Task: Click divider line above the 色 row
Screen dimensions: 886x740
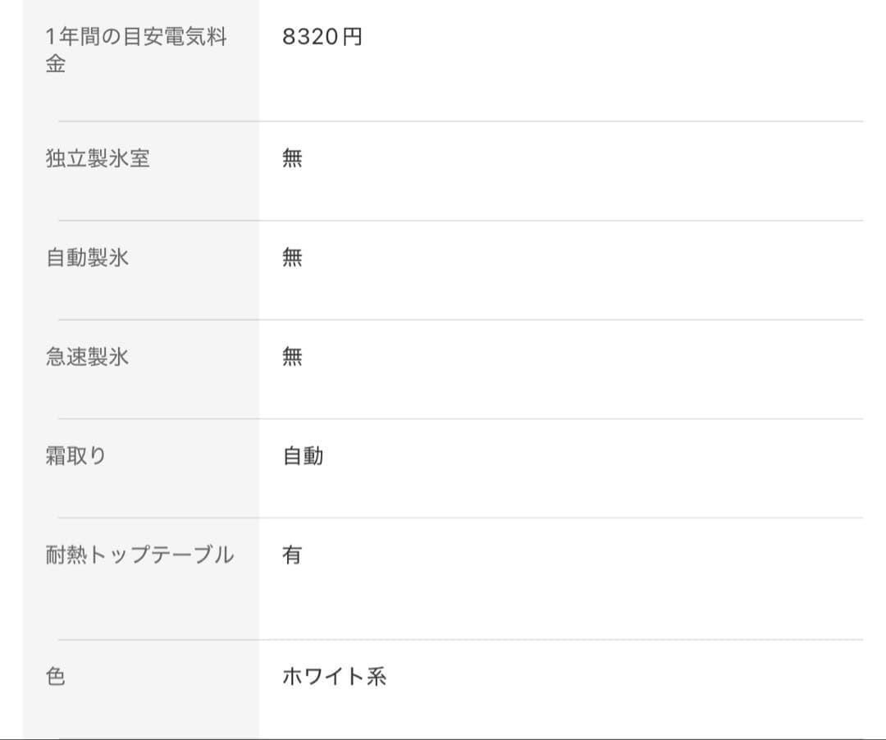Action: [459, 640]
